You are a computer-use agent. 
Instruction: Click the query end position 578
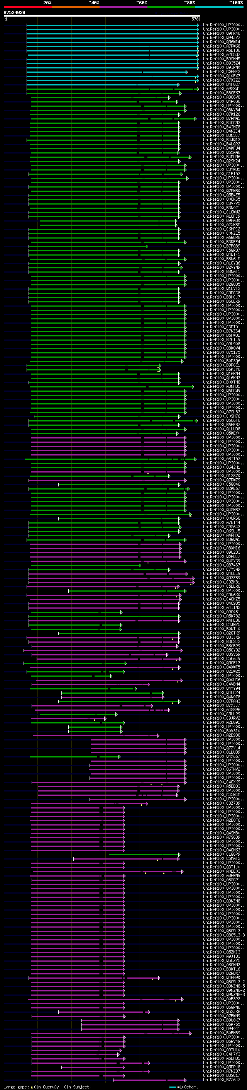click(x=195, y=19)
